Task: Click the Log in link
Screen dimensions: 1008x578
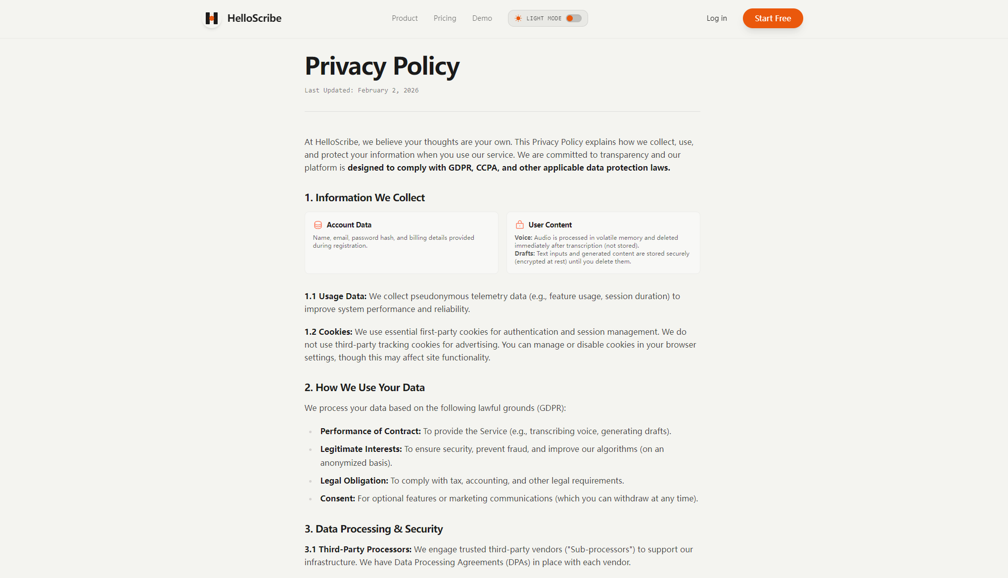Action: (716, 18)
